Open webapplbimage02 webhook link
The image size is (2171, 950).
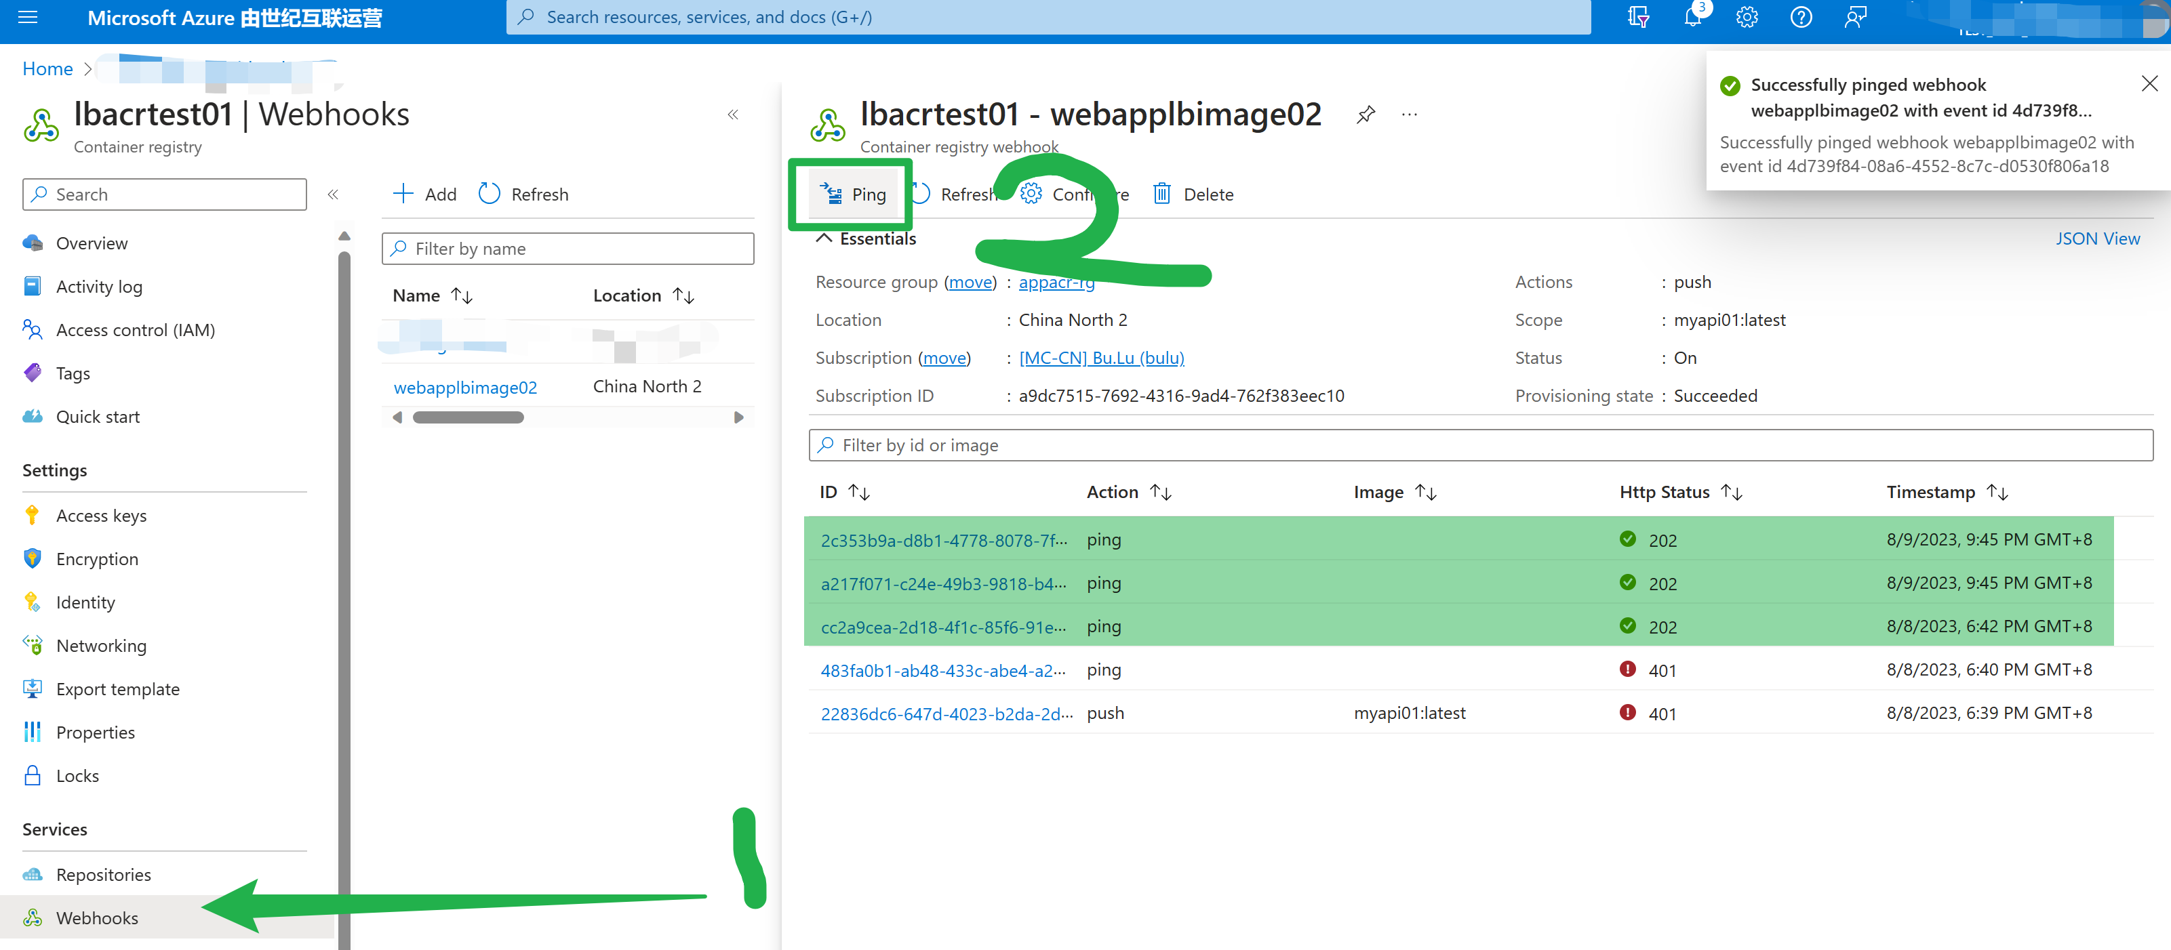(465, 388)
